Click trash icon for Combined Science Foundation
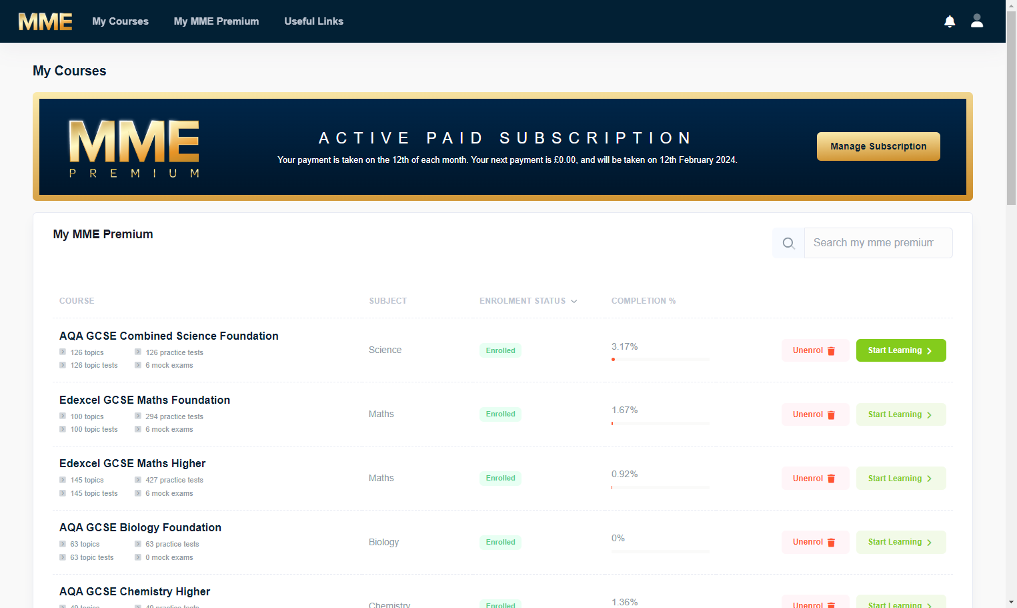This screenshot has width=1017, height=608. point(831,351)
